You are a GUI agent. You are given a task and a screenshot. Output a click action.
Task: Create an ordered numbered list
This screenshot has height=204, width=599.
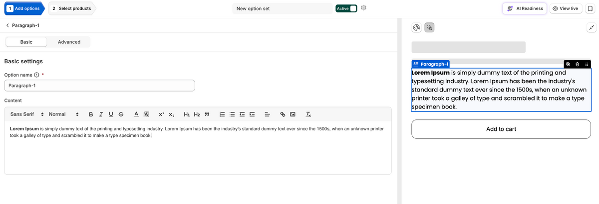point(223,114)
